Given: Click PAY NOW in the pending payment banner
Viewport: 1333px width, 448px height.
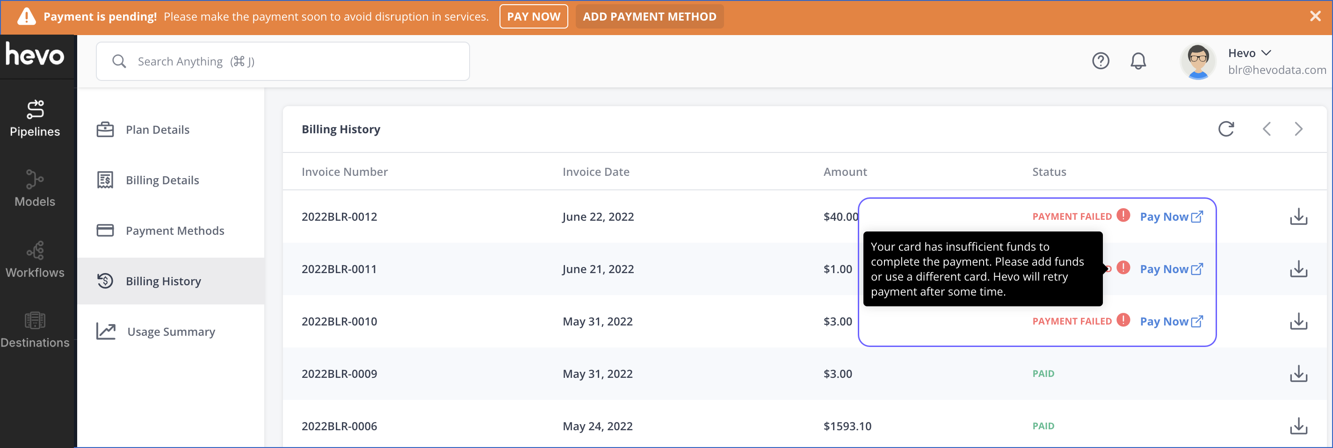Looking at the screenshot, I should (534, 16).
